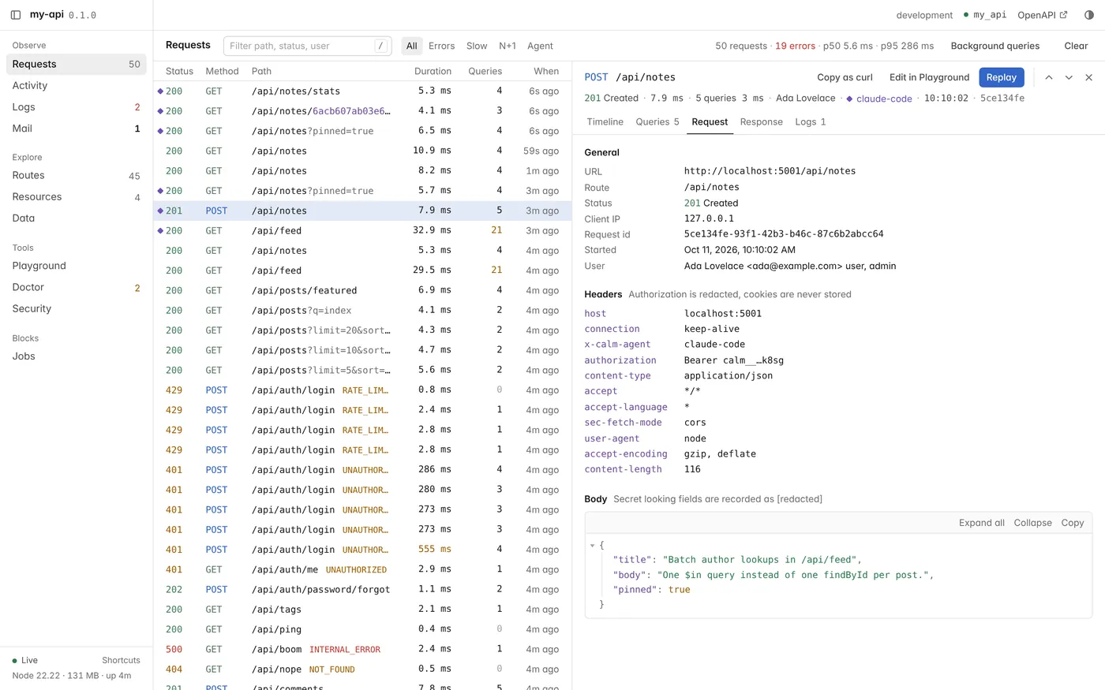The width and height of the screenshot is (1105, 690).
Task: Choose Edit in Playground
Action: (x=929, y=77)
